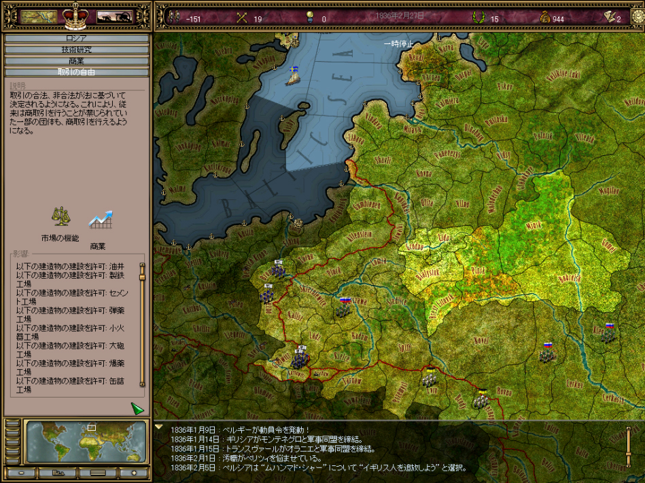Viewport: 645px width, 483px height.
Task: Open the military cannon button
Action: point(114,17)
